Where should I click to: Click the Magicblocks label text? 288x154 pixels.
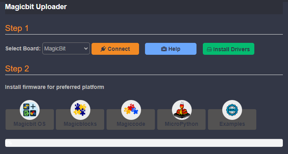pyautogui.click(x=80, y=124)
